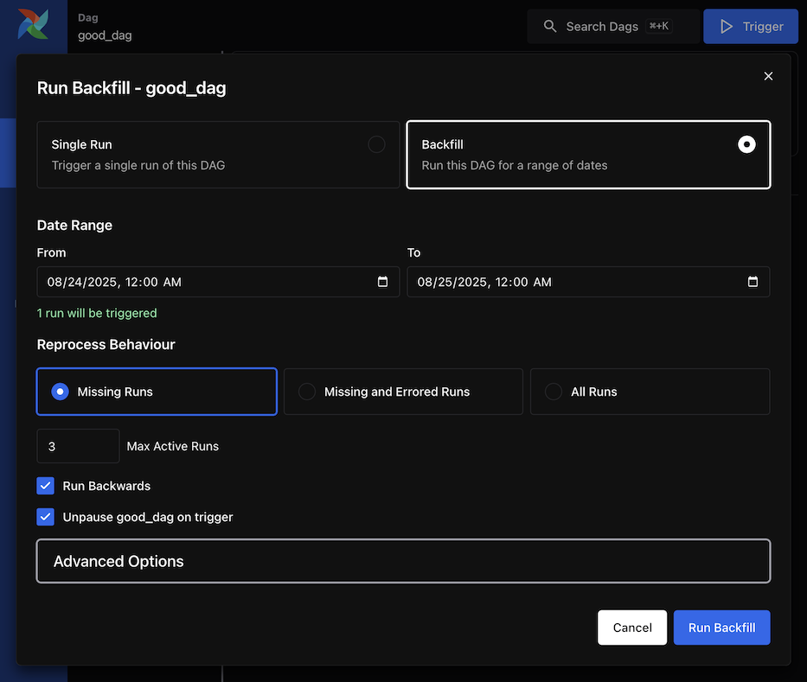
Task: Click the Max Active Runs input
Action: (x=78, y=446)
